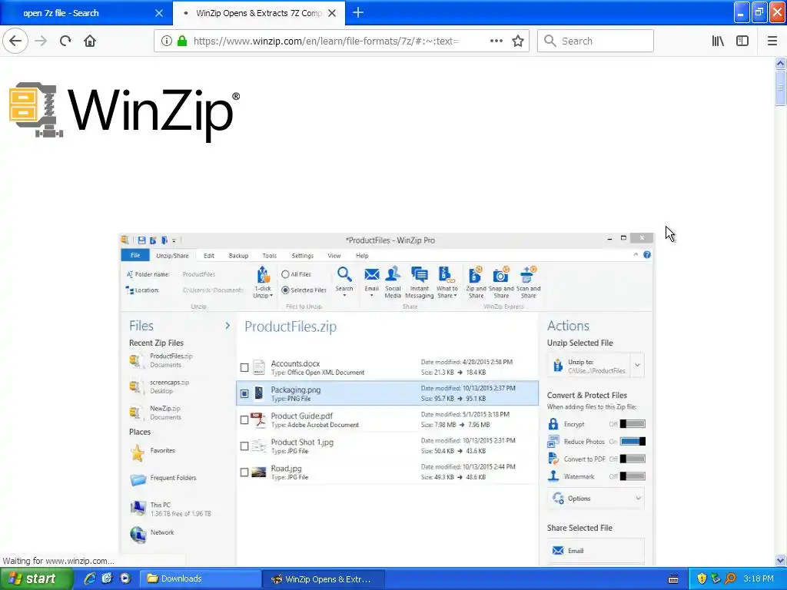Check the Product Guide.pdf checkbox

[x=244, y=420]
